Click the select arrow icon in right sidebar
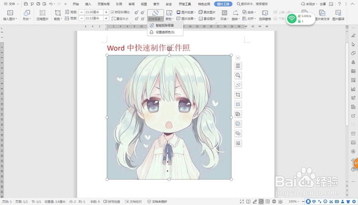358x205 pixels. [x=353, y=44]
